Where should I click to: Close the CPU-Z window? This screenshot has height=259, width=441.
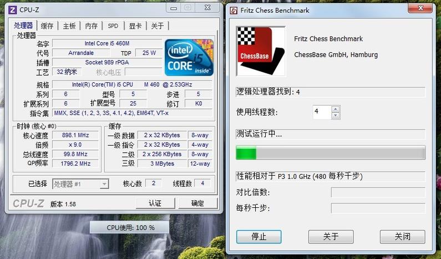pos(207,8)
